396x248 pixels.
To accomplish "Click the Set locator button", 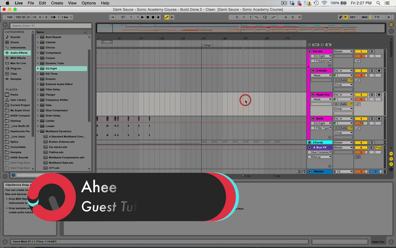I will pos(315,45).
